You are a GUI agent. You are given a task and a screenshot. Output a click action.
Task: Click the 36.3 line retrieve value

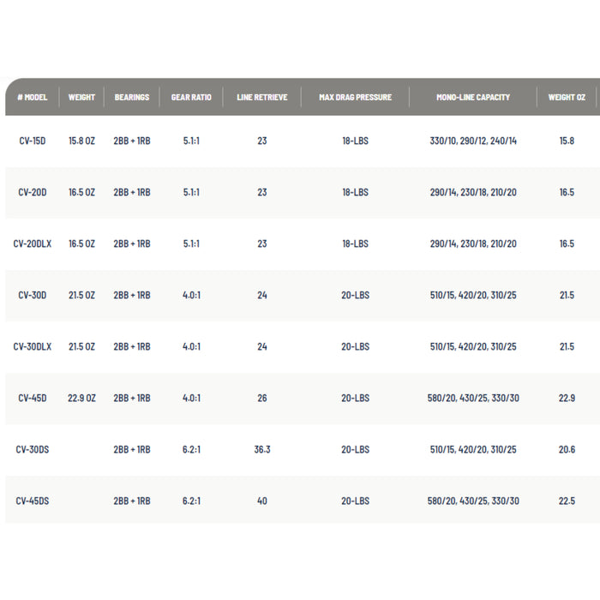pyautogui.click(x=262, y=449)
